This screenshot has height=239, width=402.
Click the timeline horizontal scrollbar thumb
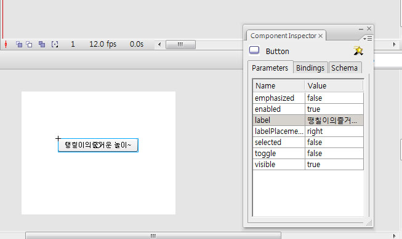pos(180,44)
